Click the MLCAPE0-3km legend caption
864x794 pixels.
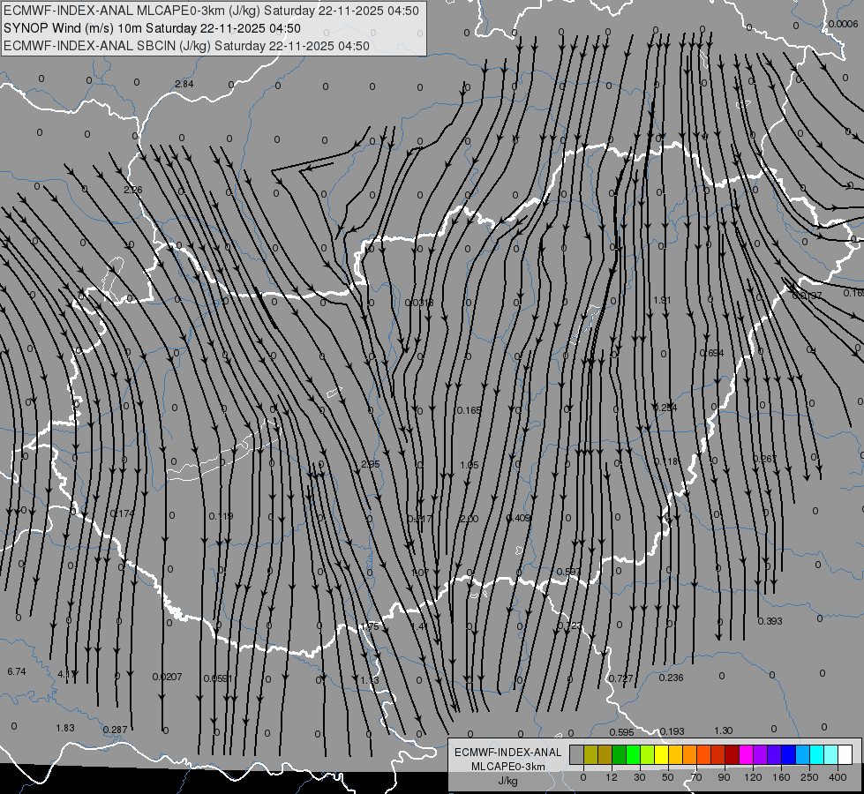click(x=508, y=767)
